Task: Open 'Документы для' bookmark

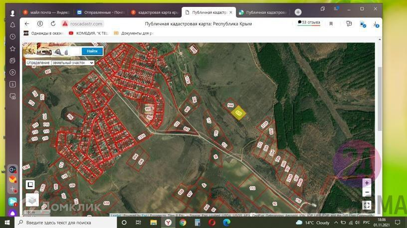Action: (x=134, y=33)
